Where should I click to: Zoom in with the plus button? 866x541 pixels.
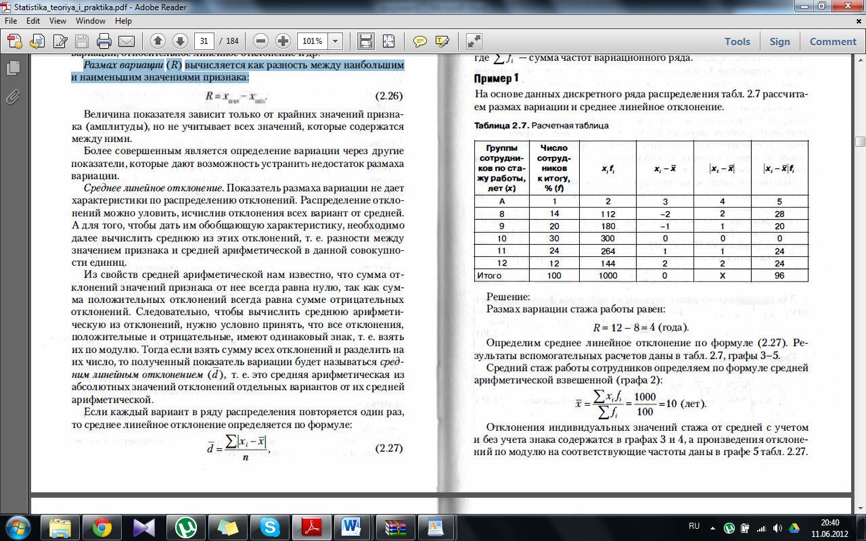coord(283,41)
